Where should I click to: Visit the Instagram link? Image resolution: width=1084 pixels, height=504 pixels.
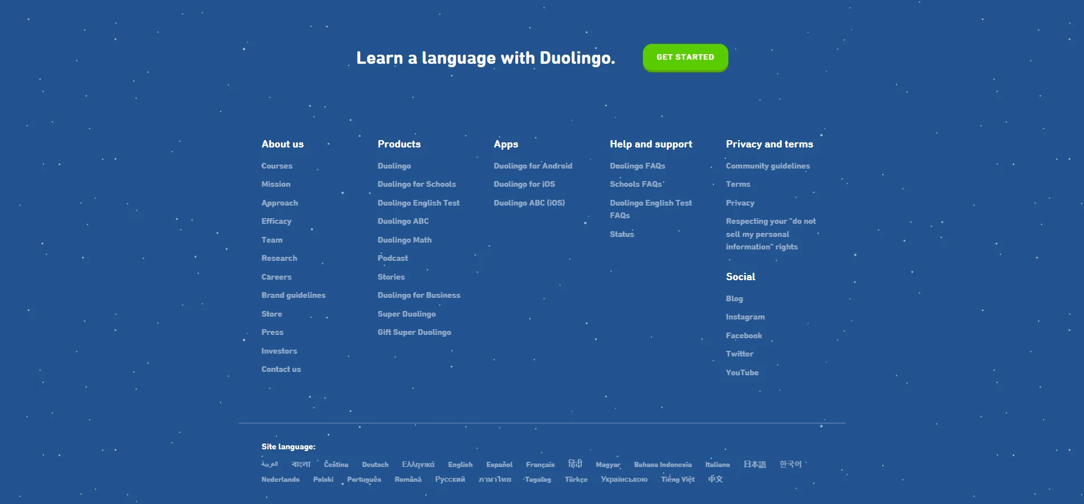[x=745, y=317]
